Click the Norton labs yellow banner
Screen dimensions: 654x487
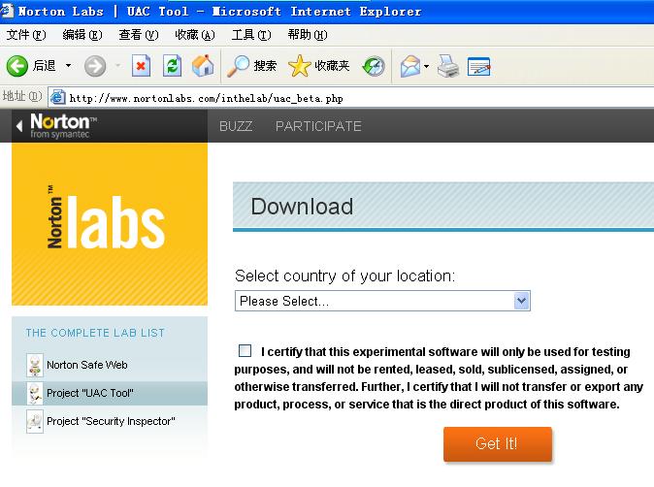point(110,224)
